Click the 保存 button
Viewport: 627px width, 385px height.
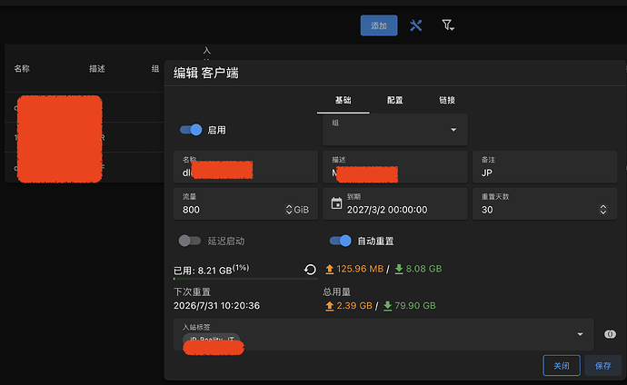tap(602, 365)
